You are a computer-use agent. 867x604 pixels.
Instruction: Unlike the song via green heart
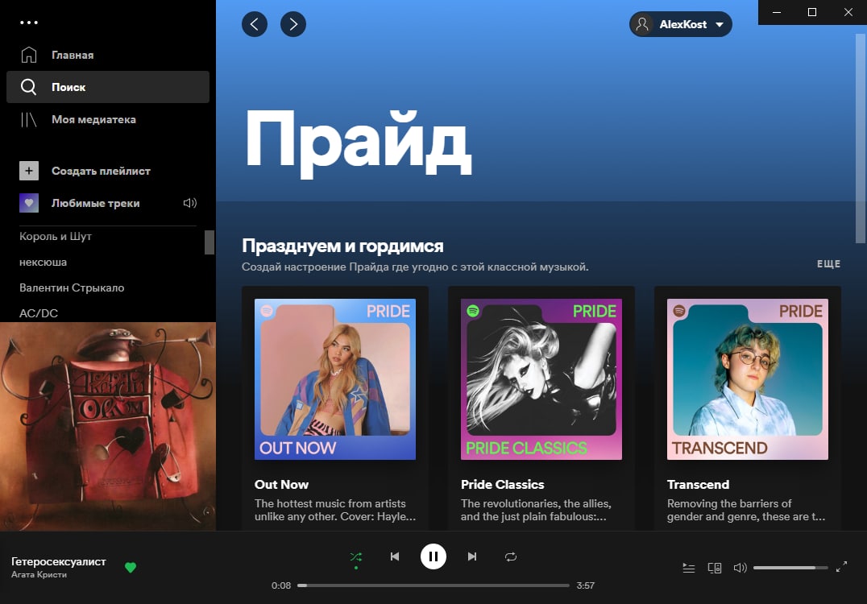[131, 568]
